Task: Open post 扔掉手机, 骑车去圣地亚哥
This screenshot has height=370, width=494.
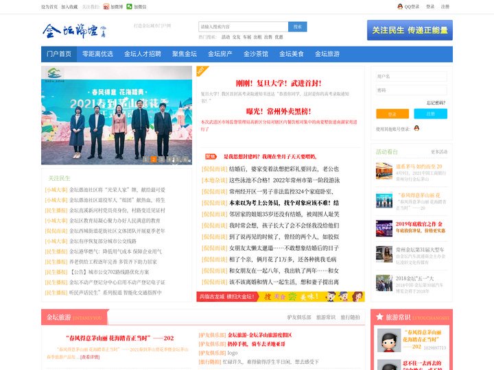Action: [257, 344]
